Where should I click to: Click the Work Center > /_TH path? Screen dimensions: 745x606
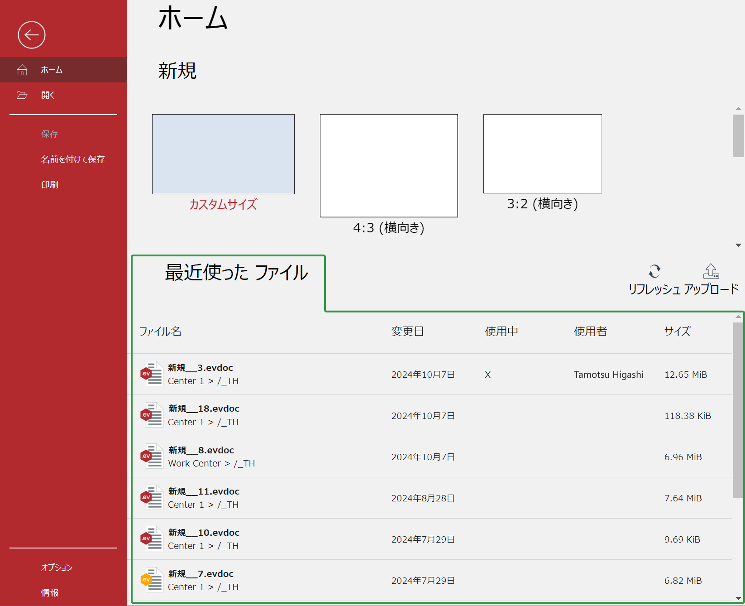click(211, 463)
